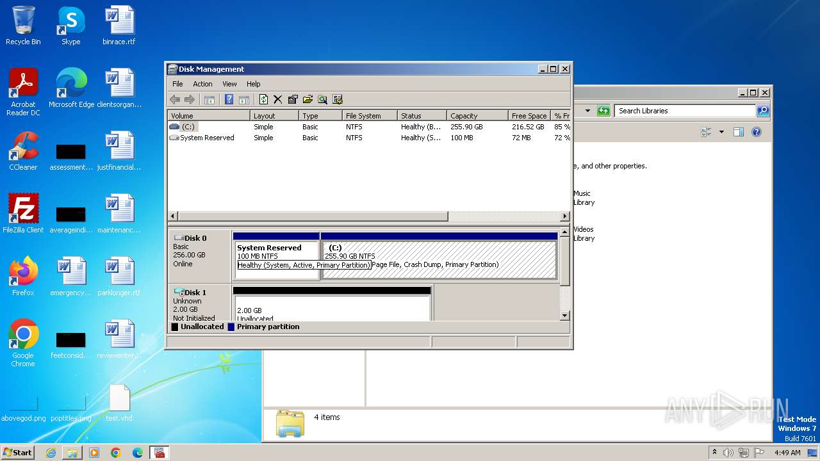
Task: Open binrace.rtf document on desktop
Action: coord(119,26)
